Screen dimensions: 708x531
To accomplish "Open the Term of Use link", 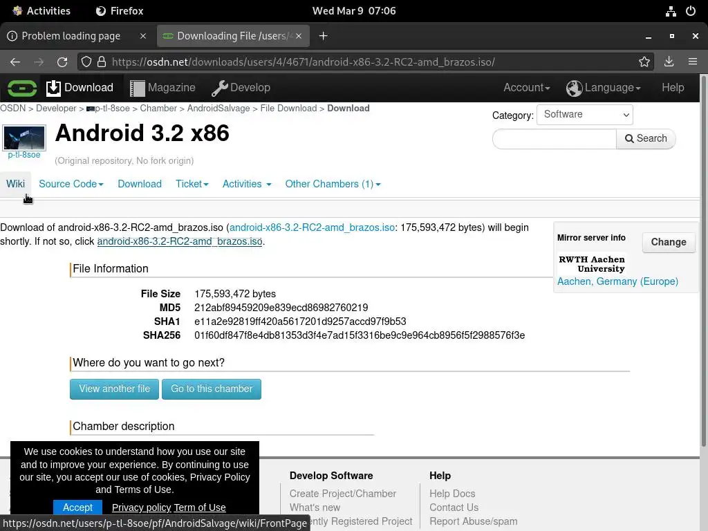I will tap(200, 507).
